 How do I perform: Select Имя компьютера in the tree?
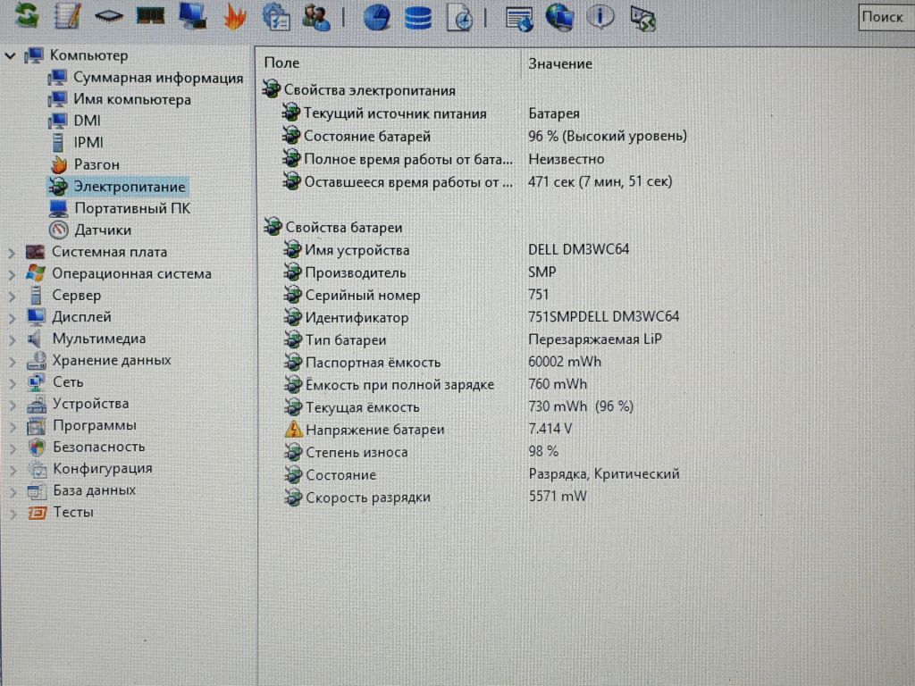[x=132, y=100]
